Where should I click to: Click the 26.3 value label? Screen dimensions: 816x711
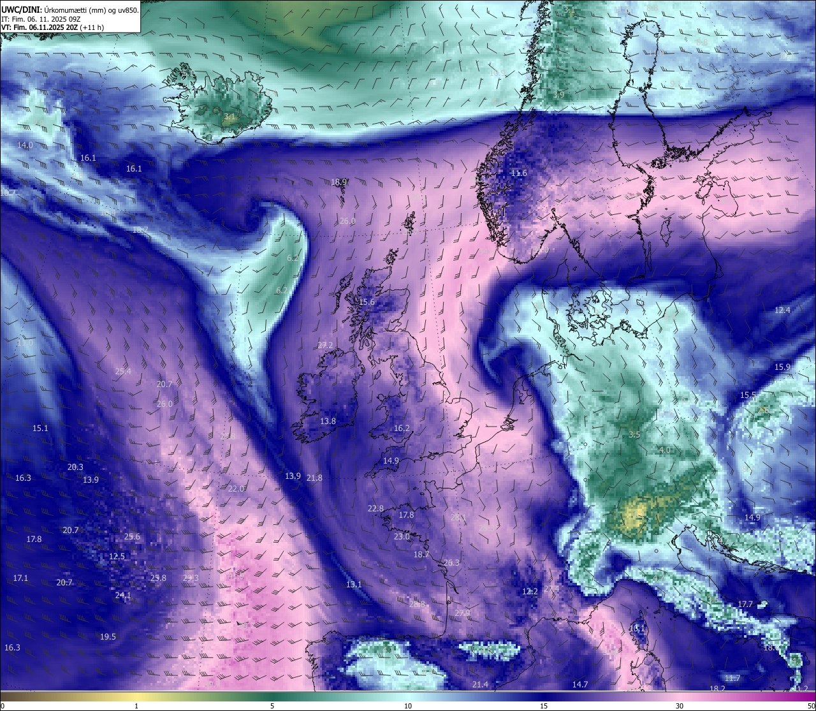pyautogui.click(x=451, y=563)
